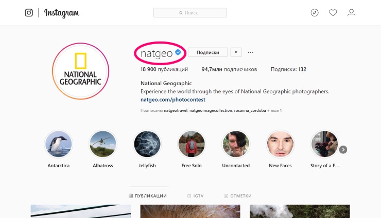Image resolution: width=381 pixels, height=218 pixels.
Task: Switch to the ПУБЛИКАЦИИ tab
Action: point(148,196)
